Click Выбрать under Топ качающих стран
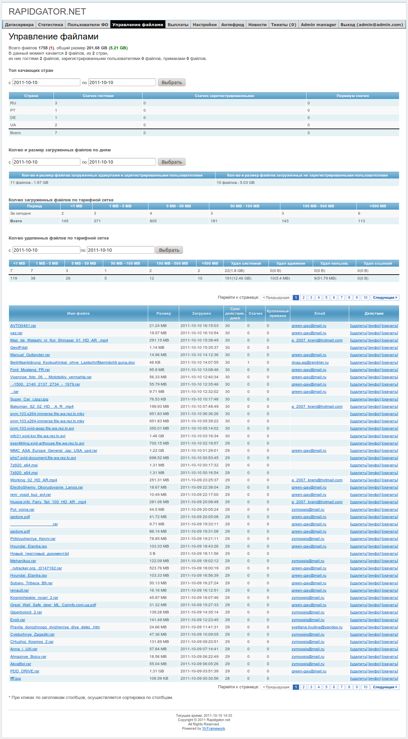Image resolution: width=408 pixels, height=739 pixels. (172, 82)
